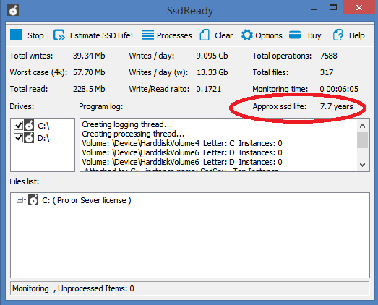
Task: Expand the C: node in Files list
Action: [20, 200]
